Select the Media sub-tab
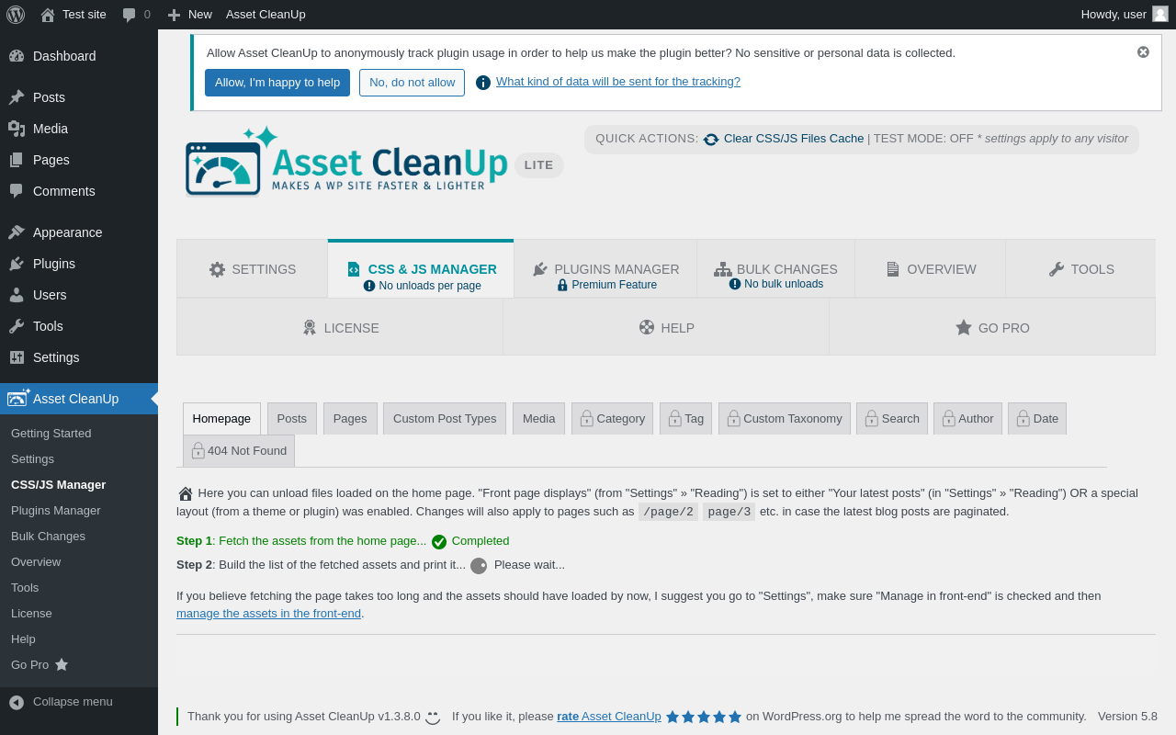Image resolution: width=1176 pixels, height=735 pixels. point(539,419)
